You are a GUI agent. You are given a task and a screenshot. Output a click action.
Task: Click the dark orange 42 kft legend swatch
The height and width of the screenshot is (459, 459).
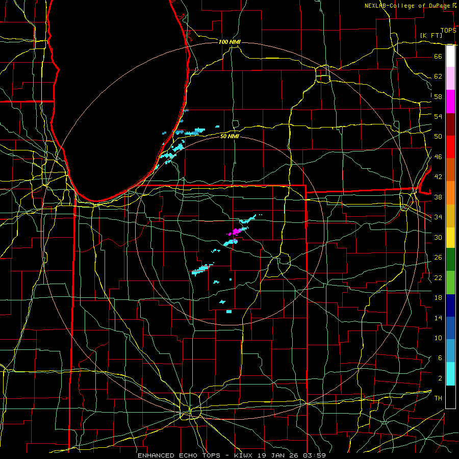tap(450, 170)
